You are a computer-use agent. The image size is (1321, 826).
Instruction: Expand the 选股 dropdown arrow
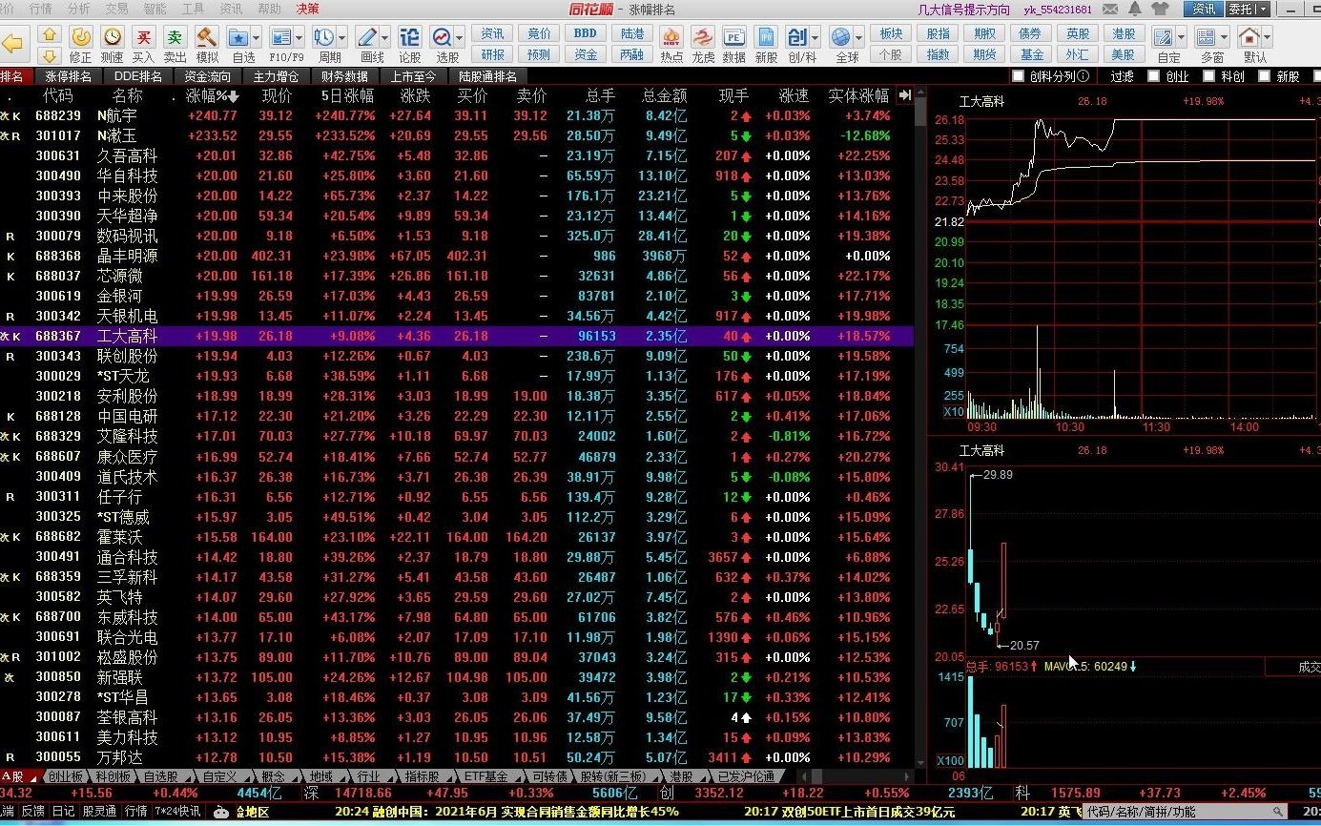pos(460,38)
